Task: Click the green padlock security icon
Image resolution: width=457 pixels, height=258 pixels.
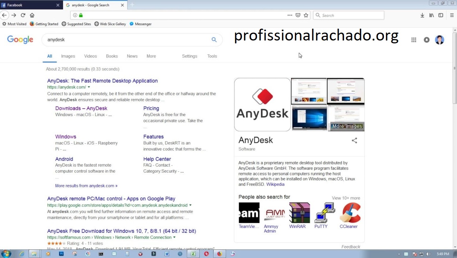Action: (81, 15)
